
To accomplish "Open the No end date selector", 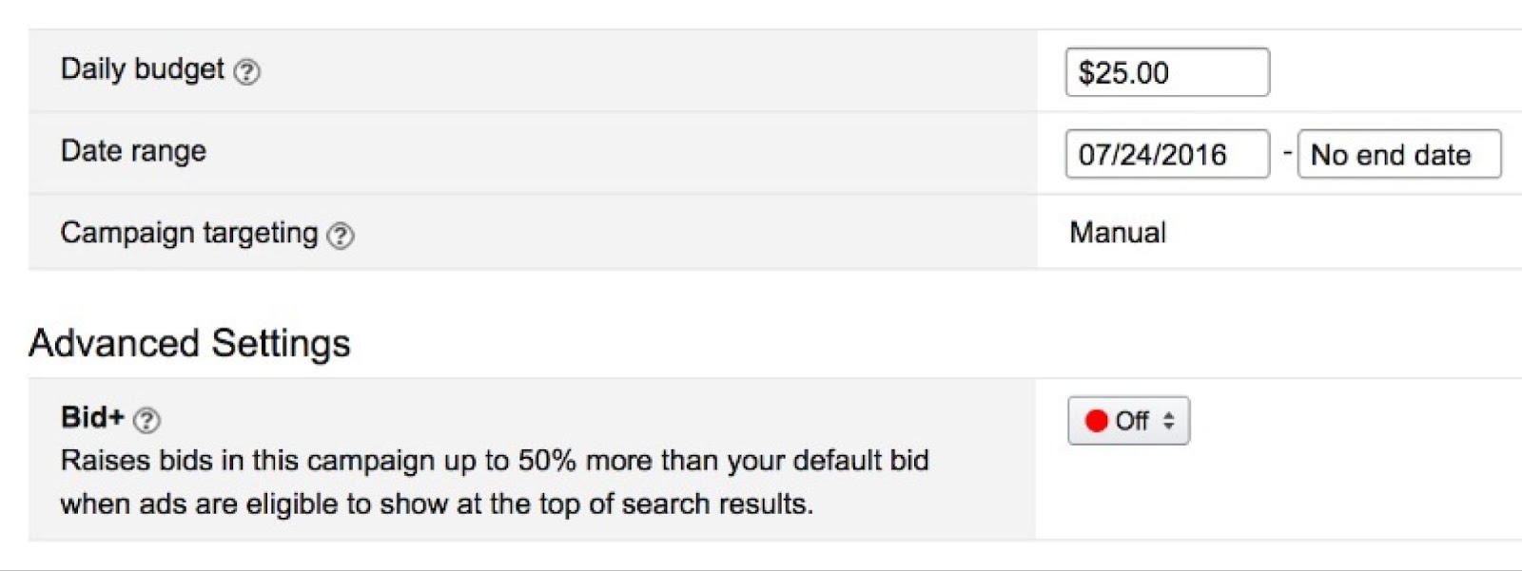I will click(x=1398, y=155).
